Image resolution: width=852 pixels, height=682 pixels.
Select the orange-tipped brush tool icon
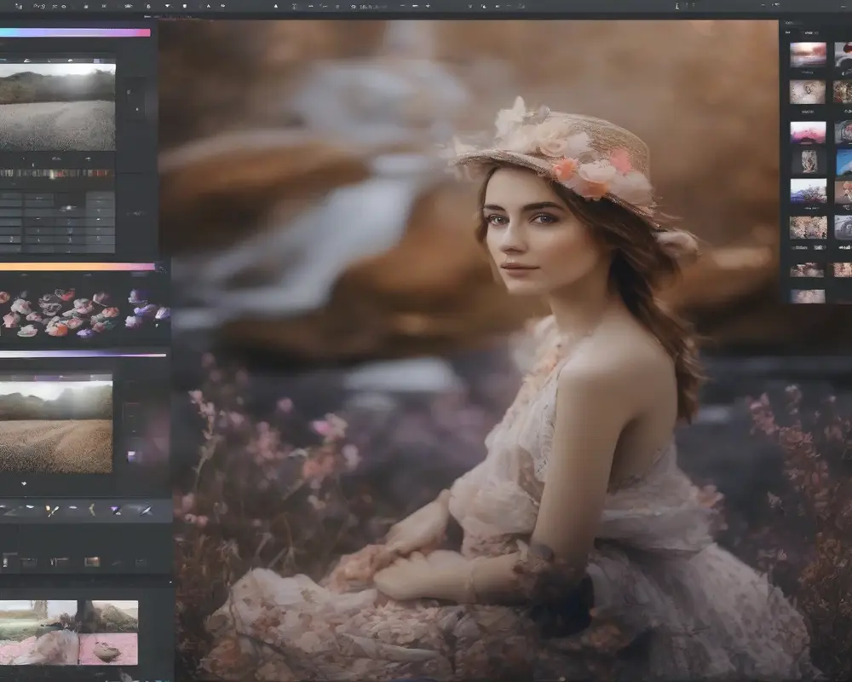(52, 510)
